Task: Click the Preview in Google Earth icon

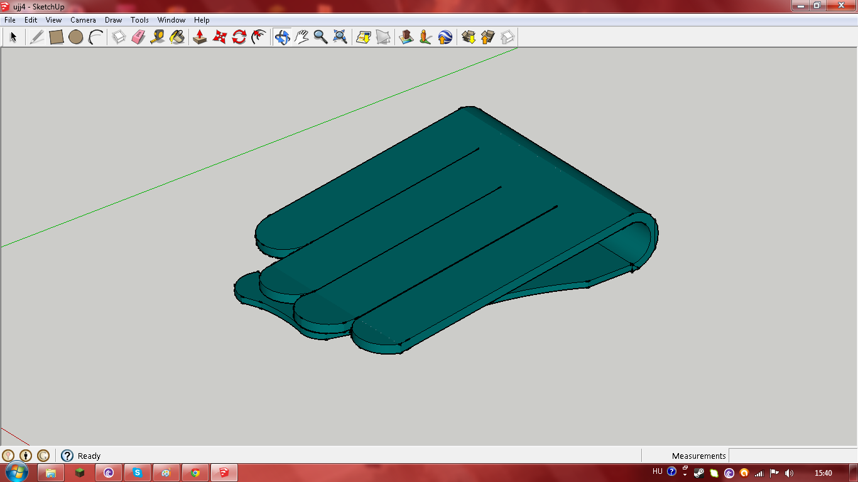Action: coord(445,37)
